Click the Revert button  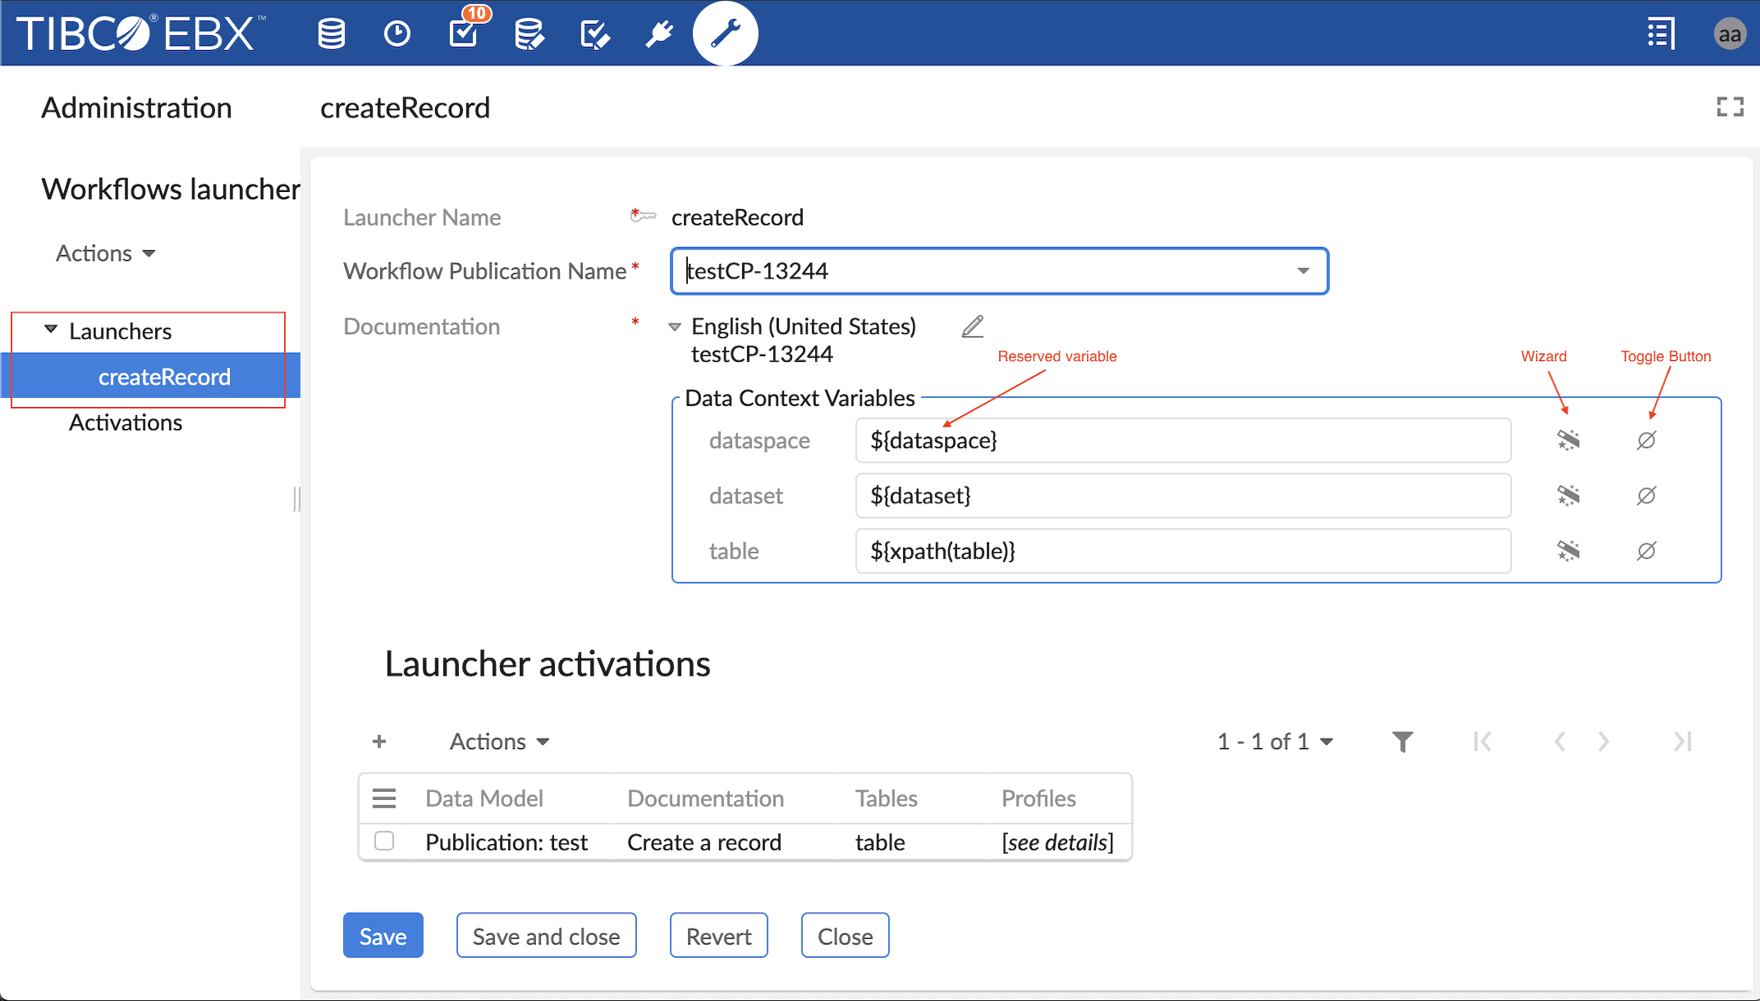click(718, 935)
